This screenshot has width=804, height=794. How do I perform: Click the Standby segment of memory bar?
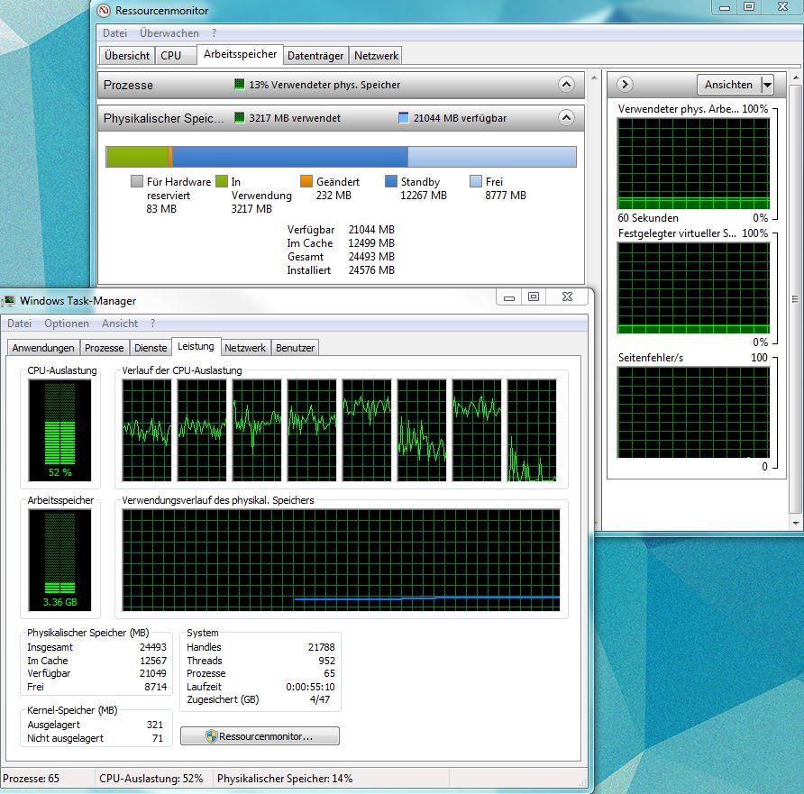290,157
